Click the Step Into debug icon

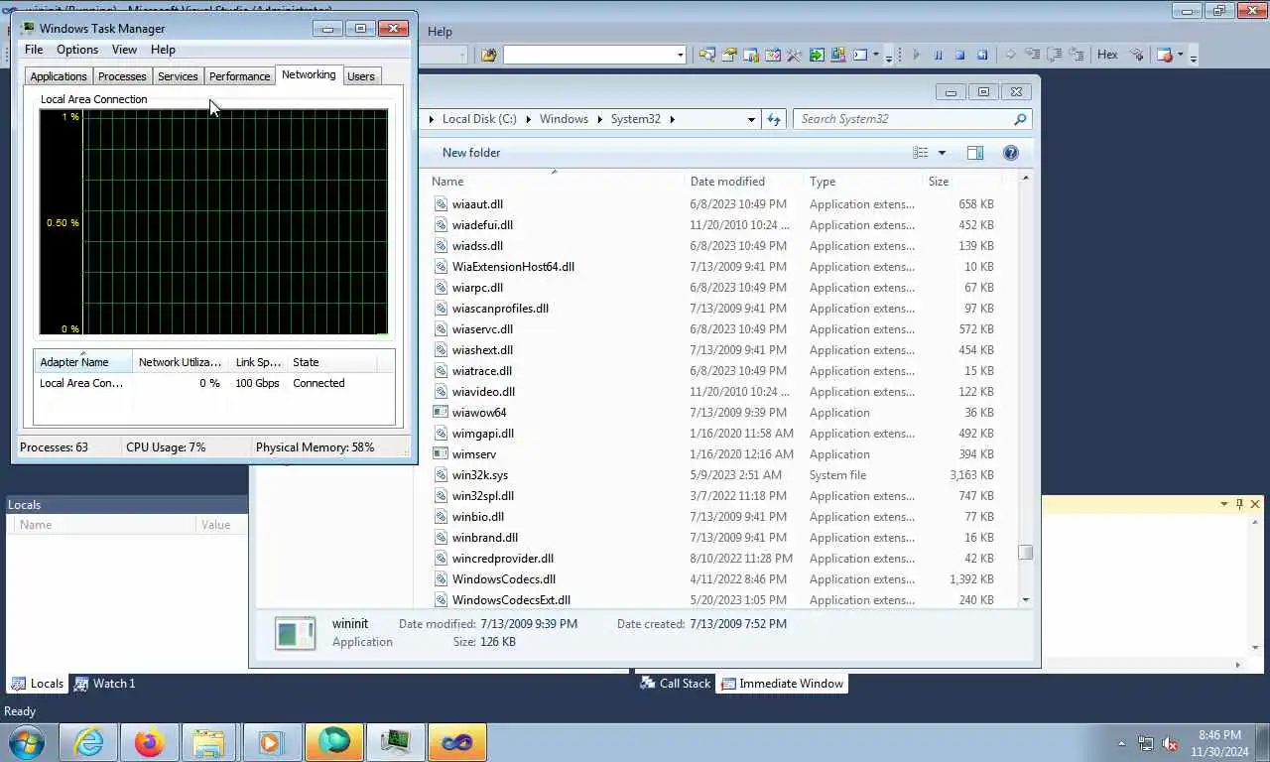coord(1032,55)
